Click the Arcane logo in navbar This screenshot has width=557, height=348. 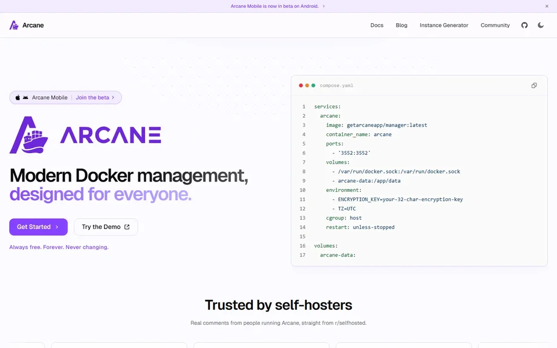[27, 25]
